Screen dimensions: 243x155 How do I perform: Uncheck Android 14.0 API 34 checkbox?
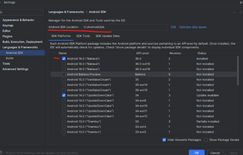pos(64,95)
